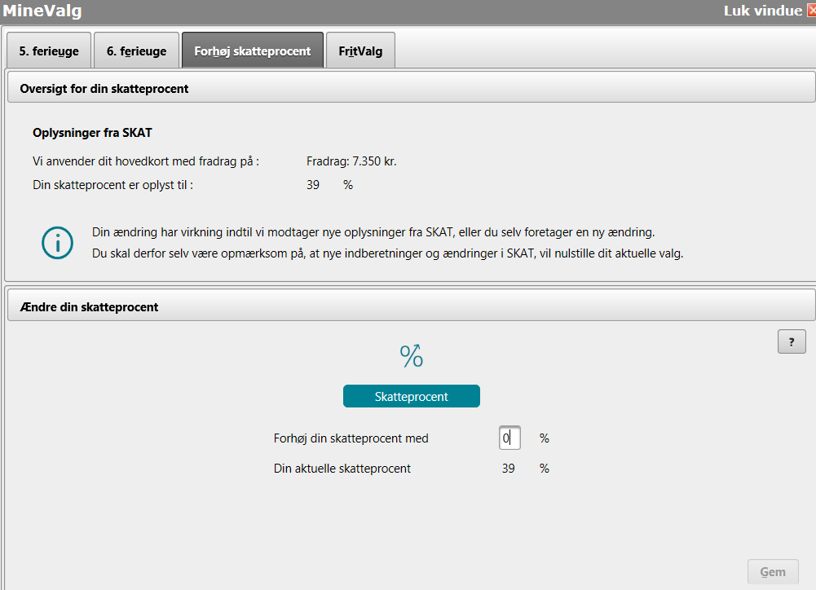Click the Luk vindue text link
Screen dimensions: 816x590
(762, 11)
